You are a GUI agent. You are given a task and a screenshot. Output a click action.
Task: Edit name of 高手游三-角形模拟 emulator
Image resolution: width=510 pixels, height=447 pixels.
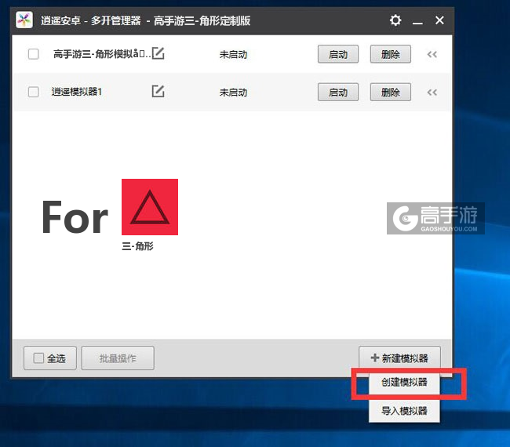(158, 53)
